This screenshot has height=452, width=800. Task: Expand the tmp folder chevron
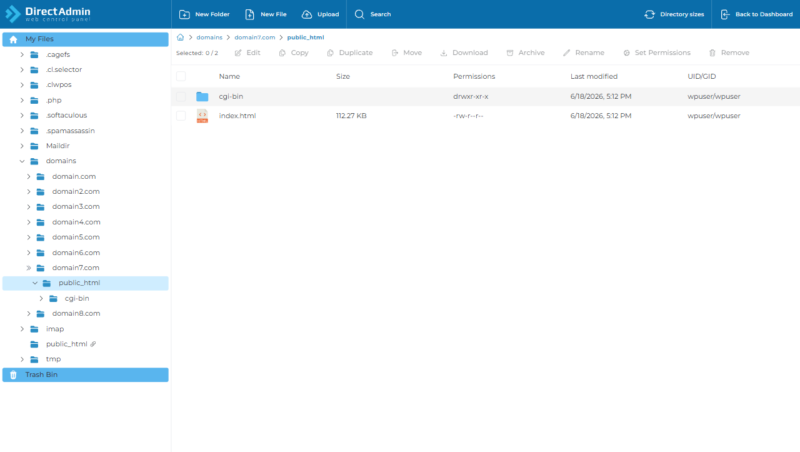click(22, 359)
